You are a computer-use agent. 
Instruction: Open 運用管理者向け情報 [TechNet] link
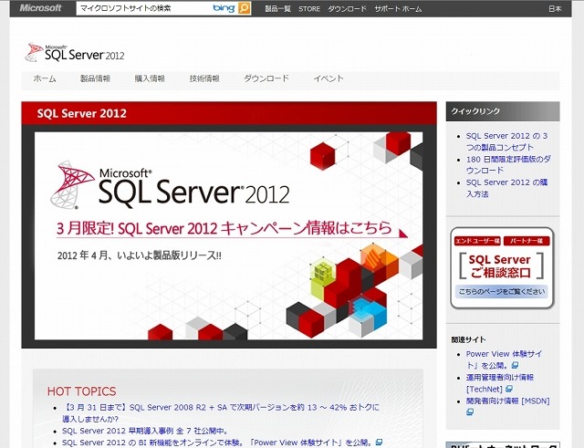tap(499, 383)
